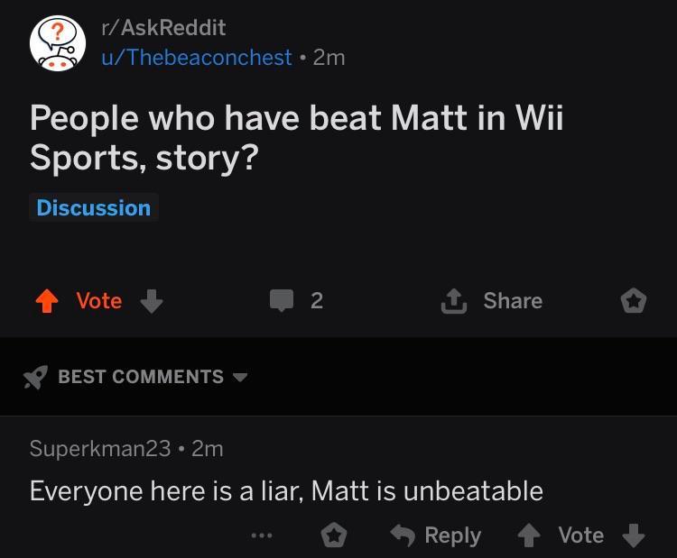Tap the Share label on the post

pyautogui.click(x=513, y=301)
